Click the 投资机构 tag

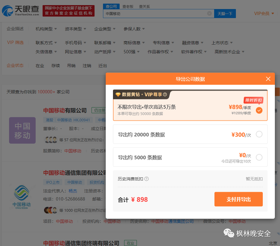pyautogui.click(x=97, y=182)
